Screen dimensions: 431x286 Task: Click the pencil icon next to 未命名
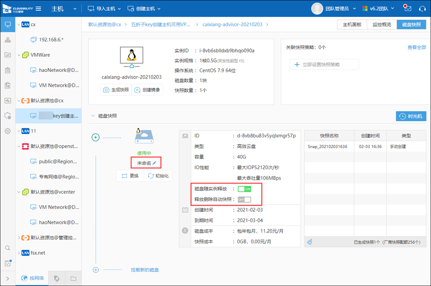154,163
